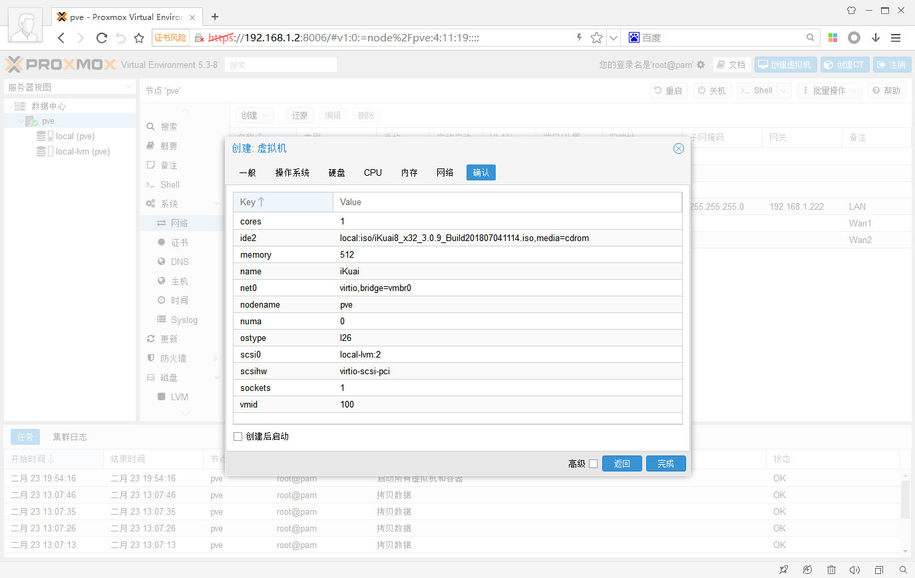The width and height of the screenshot is (915, 578).
Task: Switch to the 操作系统 tab
Action: coord(292,172)
